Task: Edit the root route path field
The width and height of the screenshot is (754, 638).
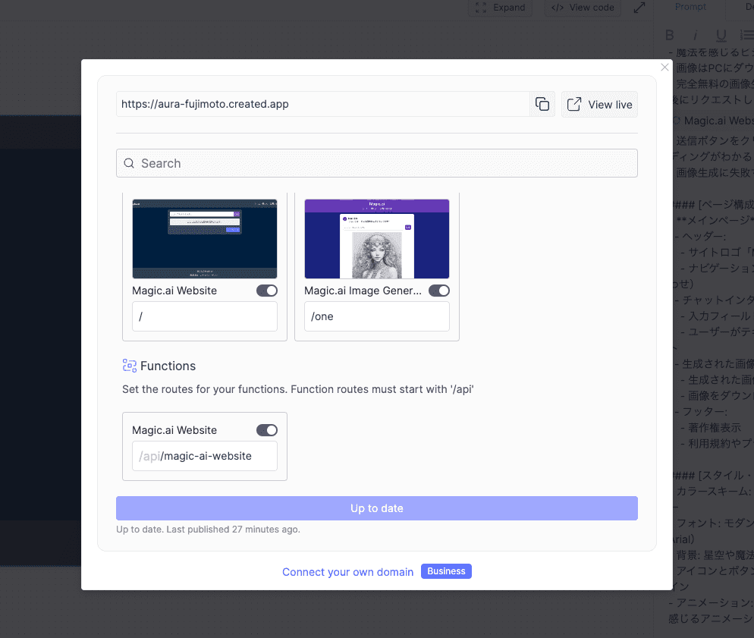Action: click(x=205, y=316)
